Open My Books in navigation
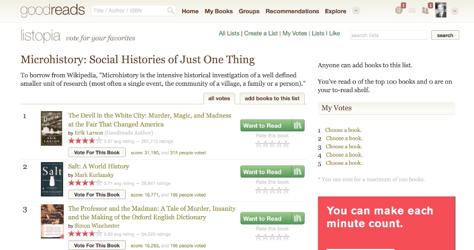 [x=219, y=11]
